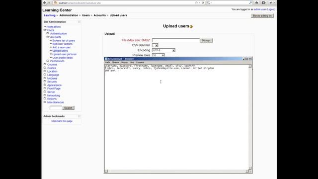This screenshot has height=179, width=318.
Task: Open Notepad's fourth menu (View)
Action: pyautogui.click(x=132, y=62)
